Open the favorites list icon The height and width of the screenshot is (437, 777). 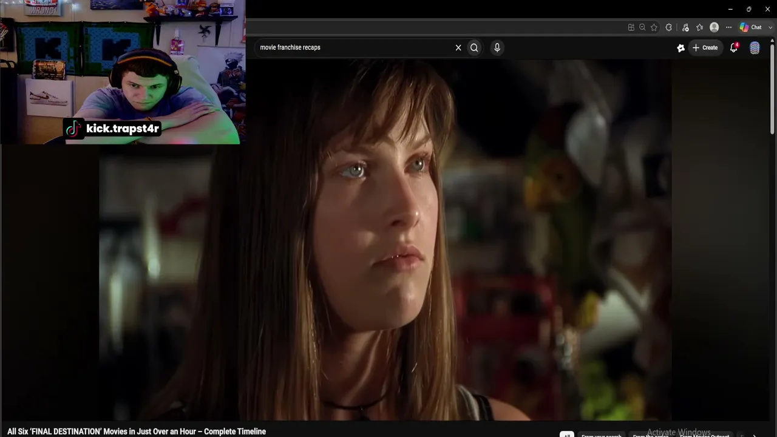[700, 27]
